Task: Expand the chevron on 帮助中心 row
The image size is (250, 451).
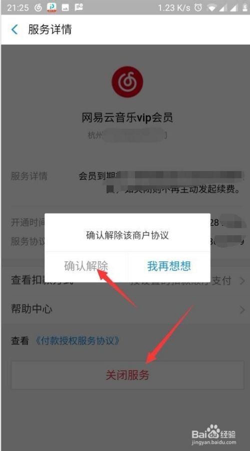Action: coord(242,310)
